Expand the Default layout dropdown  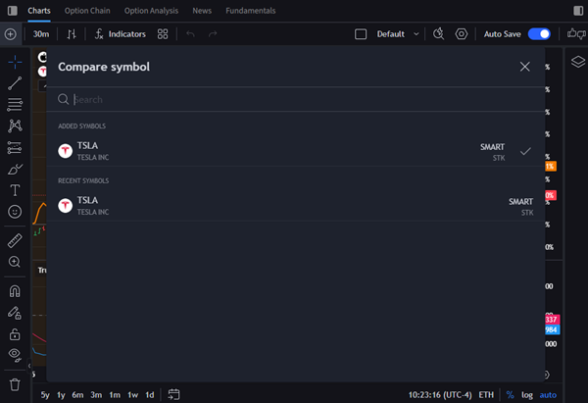[398, 34]
